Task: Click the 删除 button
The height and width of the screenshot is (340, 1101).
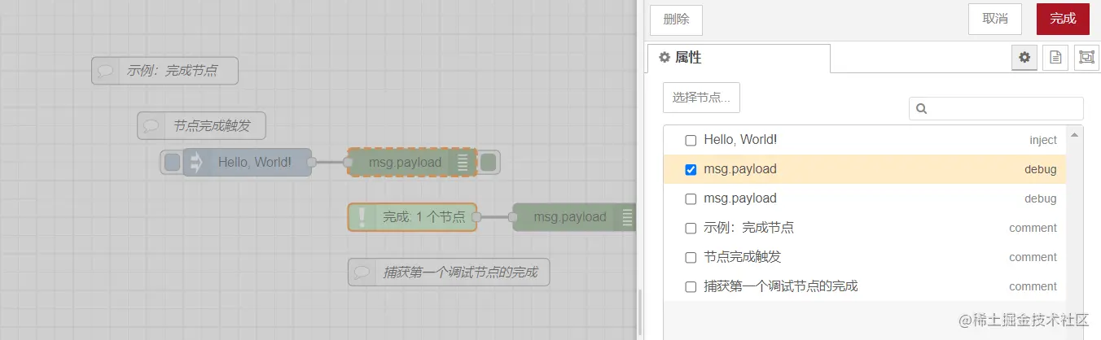Action: point(676,20)
